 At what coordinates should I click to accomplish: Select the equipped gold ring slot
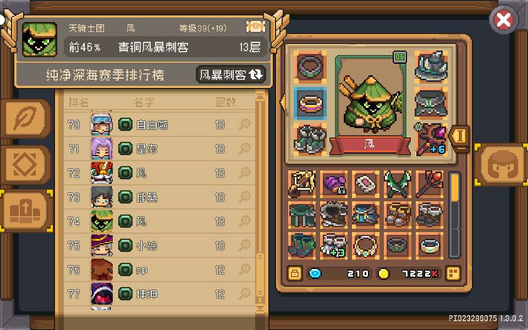[310, 103]
